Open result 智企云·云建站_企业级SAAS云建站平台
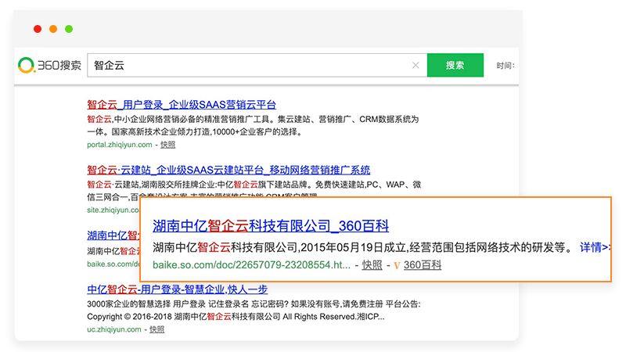Screen dimensions: 626x352 (x=228, y=170)
